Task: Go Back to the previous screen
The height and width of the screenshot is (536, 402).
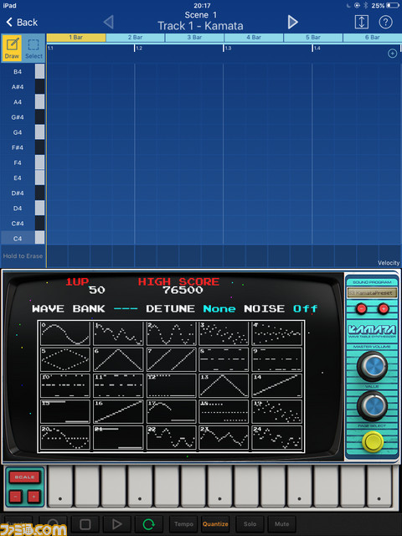Action: pyautogui.click(x=22, y=23)
